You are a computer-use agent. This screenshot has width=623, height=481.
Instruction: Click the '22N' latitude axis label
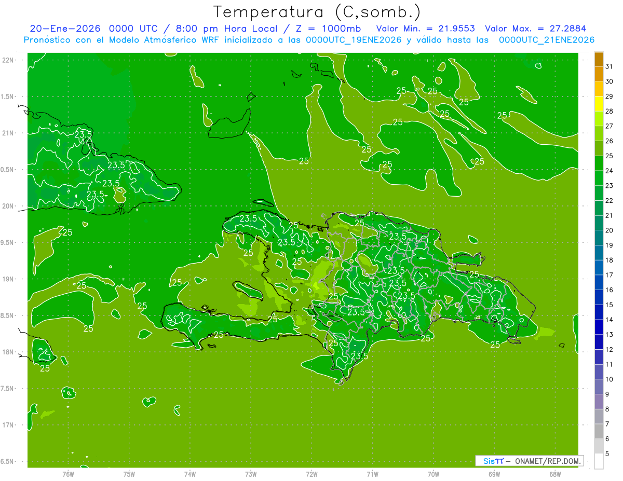[7, 60]
